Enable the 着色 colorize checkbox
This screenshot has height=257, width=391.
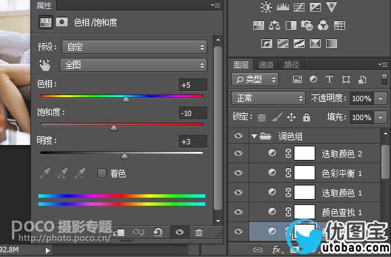click(x=102, y=173)
